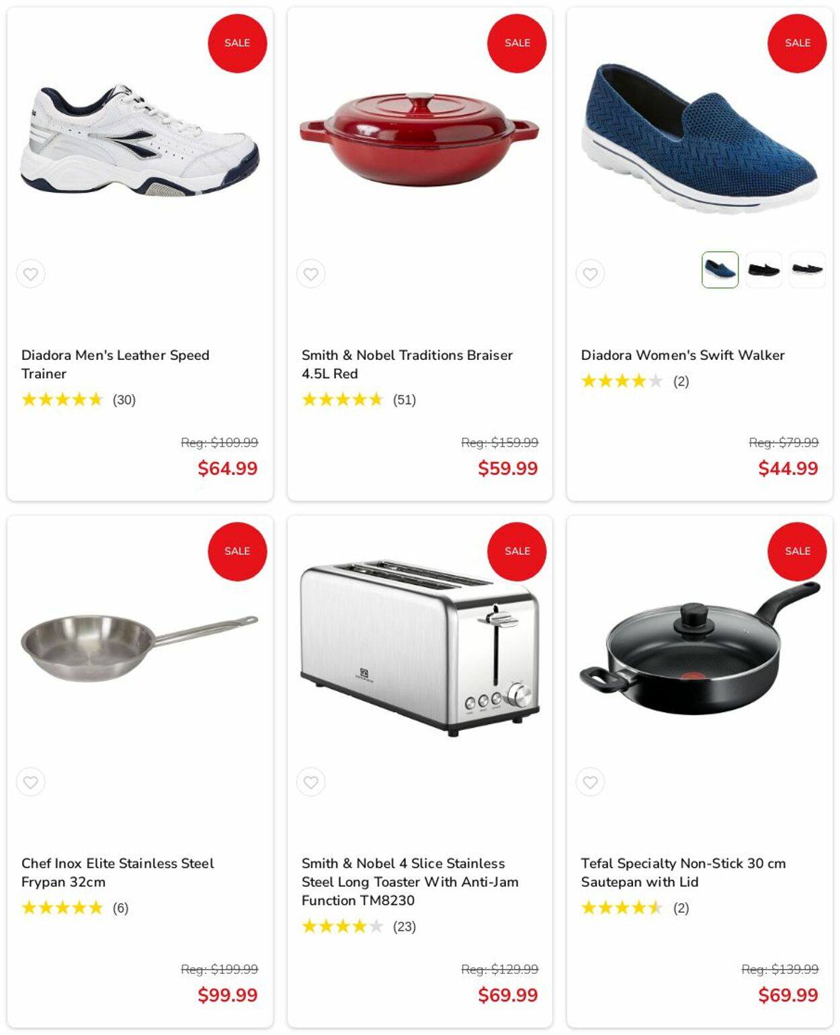The width and height of the screenshot is (840, 1035).
Task: View the 51 reviews of the braiser
Action: 404,400
